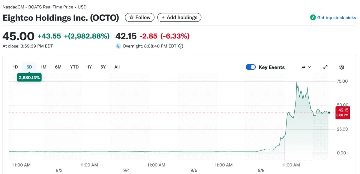The image size is (360, 174).
Task: Click the overnight moon icon
Action: [x=118, y=46]
